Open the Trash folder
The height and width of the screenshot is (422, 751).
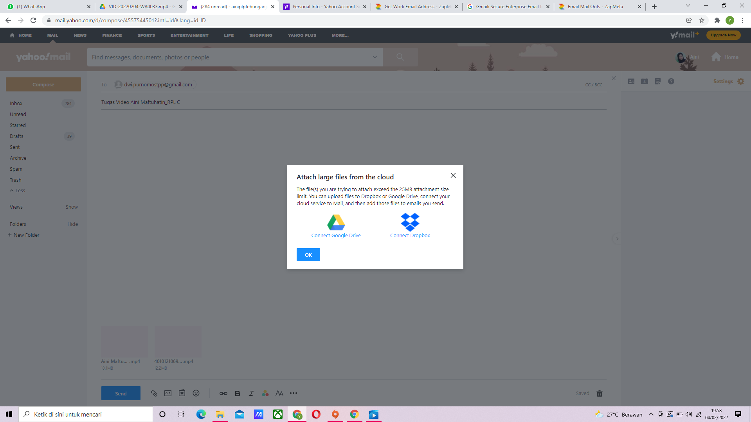click(16, 180)
